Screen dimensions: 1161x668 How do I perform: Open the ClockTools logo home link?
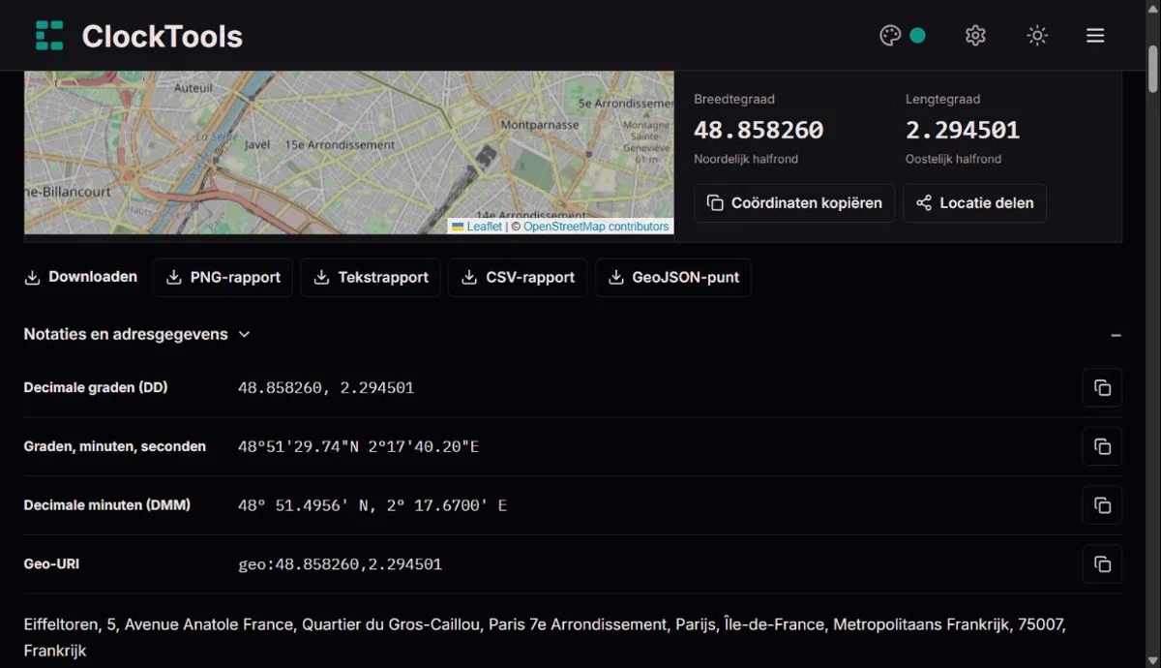pos(138,36)
